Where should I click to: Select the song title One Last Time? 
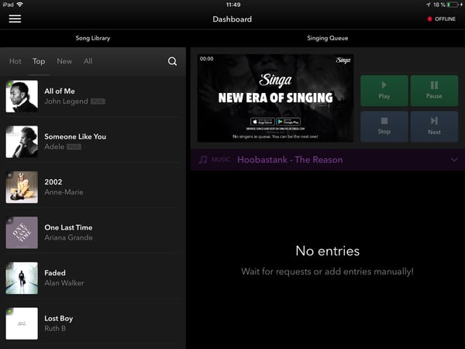(68, 227)
